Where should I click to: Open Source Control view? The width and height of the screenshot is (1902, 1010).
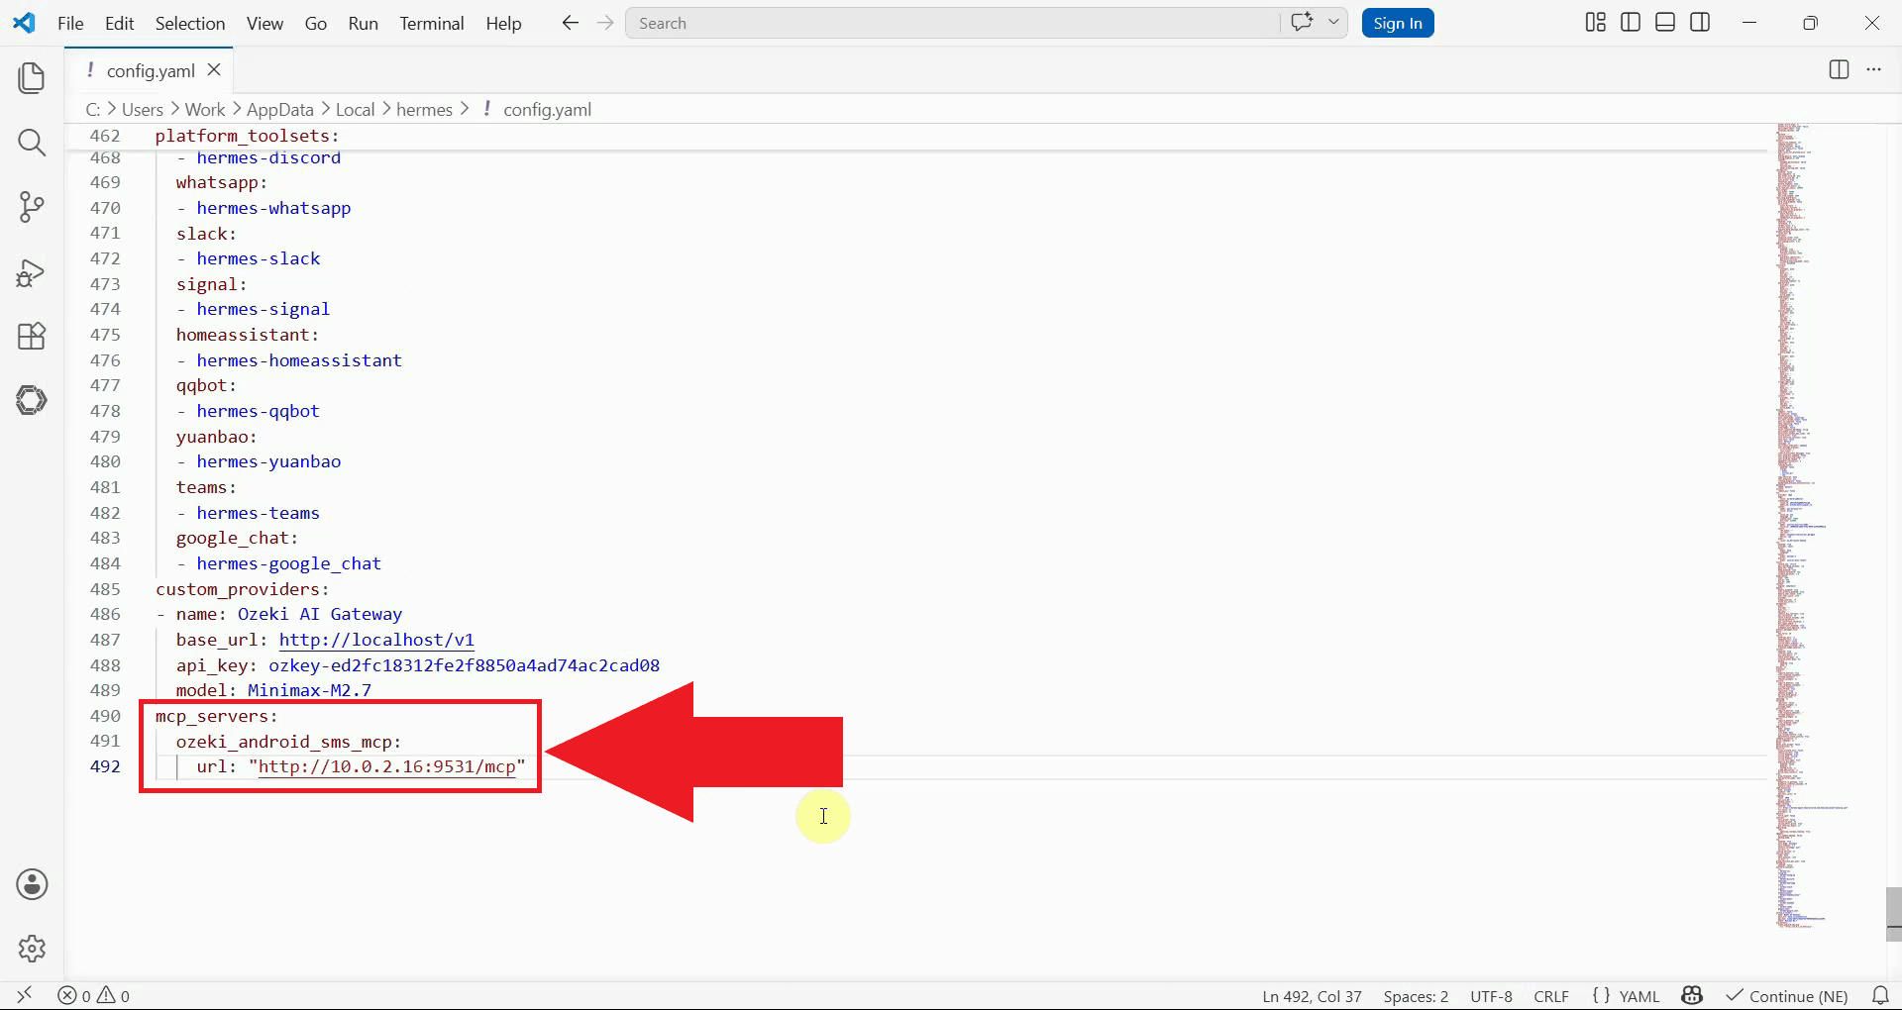[32, 207]
